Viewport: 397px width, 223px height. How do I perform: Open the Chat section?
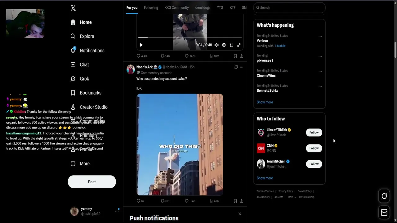pyautogui.click(x=80, y=65)
